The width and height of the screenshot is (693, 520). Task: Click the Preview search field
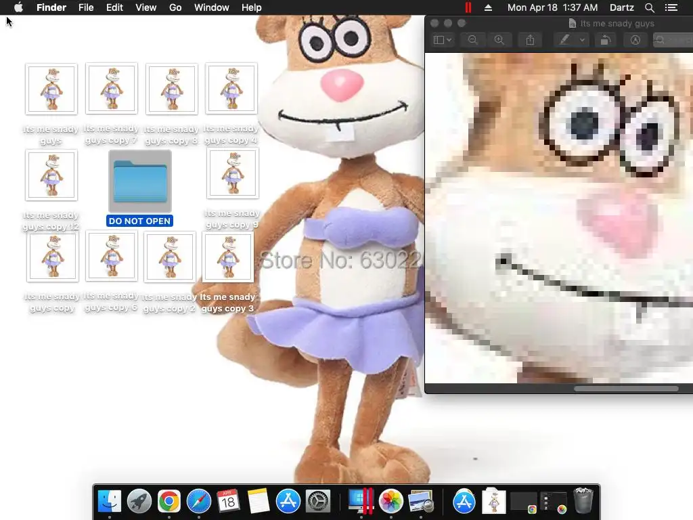click(673, 40)
